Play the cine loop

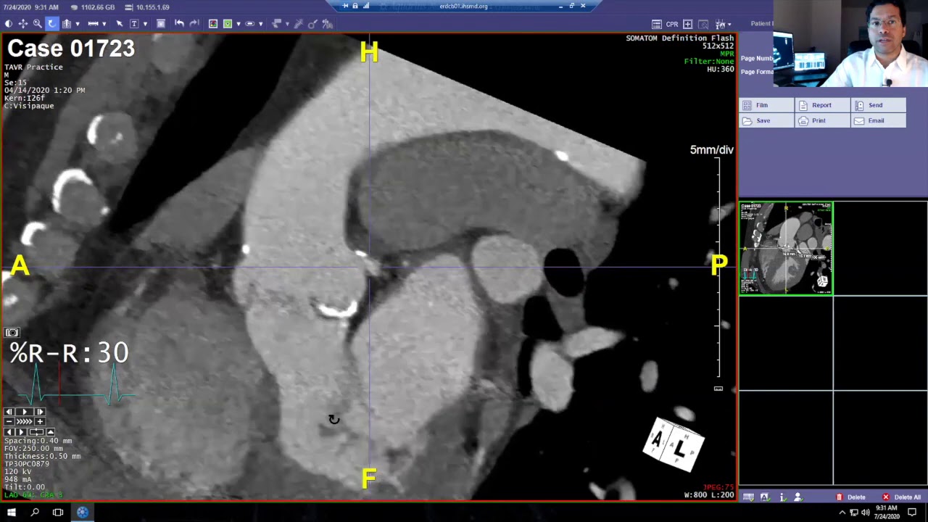[25, 412]
